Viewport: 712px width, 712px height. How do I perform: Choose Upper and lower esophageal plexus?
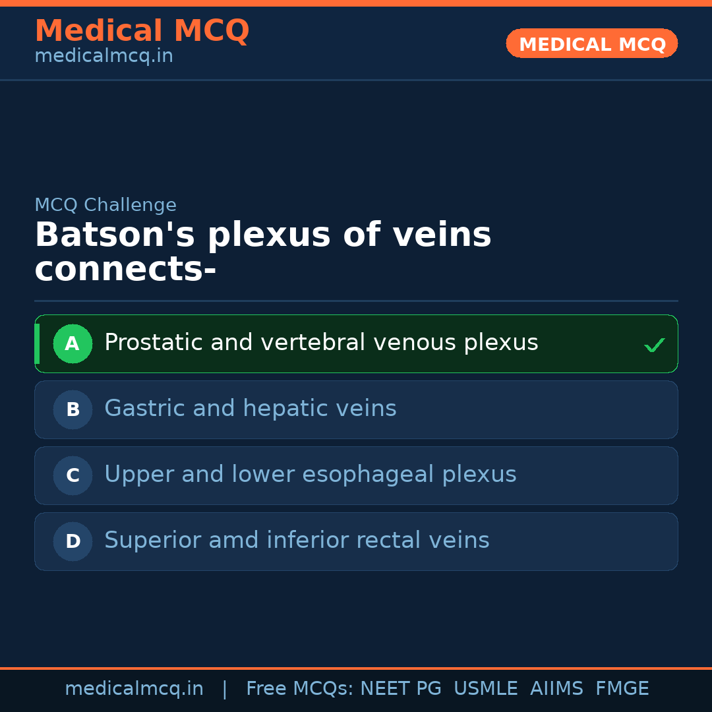click(311, 475)
